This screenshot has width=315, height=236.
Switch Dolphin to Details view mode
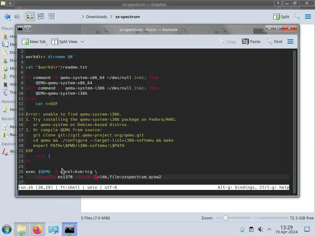[x=51, y=17]
